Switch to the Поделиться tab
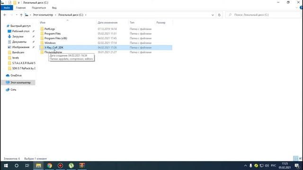Viewport: 303px width, 170px height. click(x=39, y=8)
